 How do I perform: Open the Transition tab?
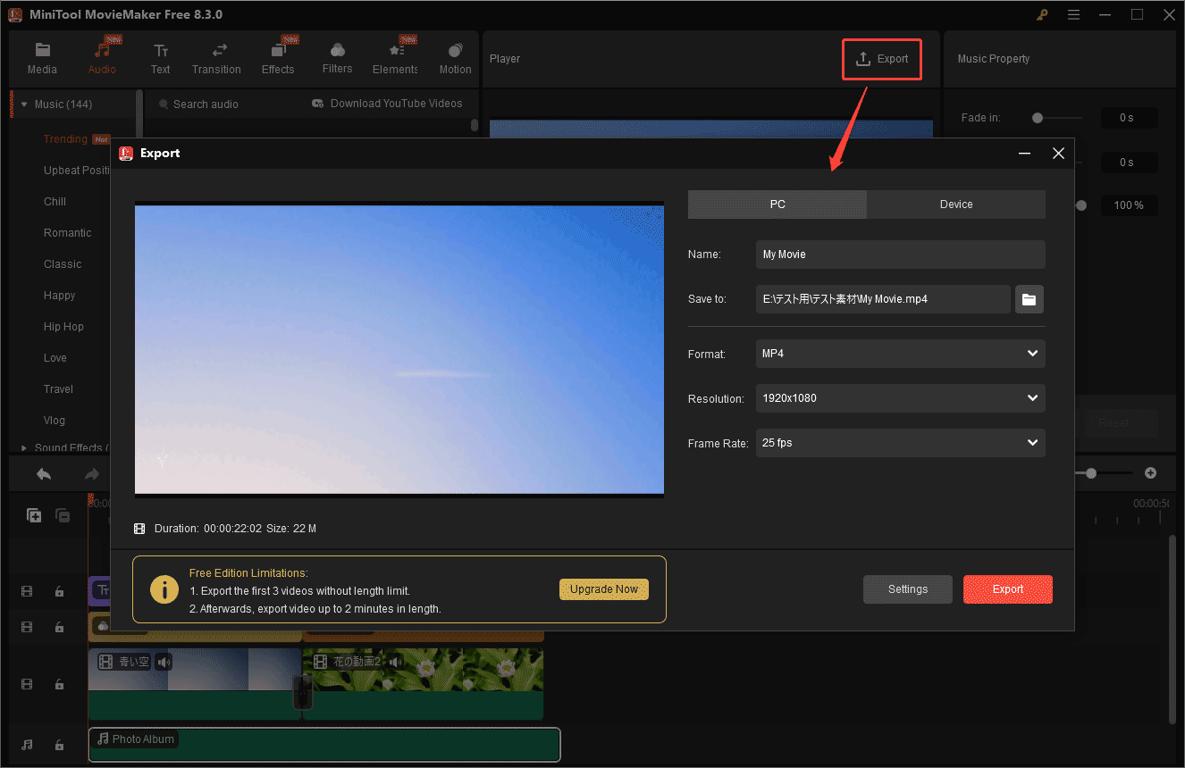coord(216,60)
